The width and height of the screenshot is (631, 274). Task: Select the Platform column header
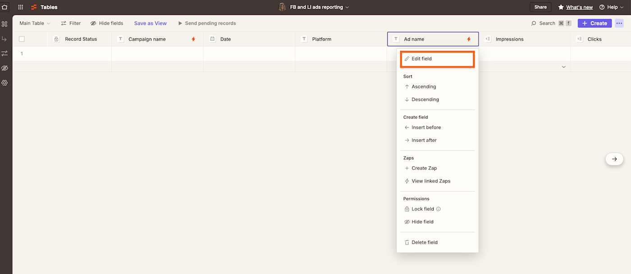click(x=341, y=39)
